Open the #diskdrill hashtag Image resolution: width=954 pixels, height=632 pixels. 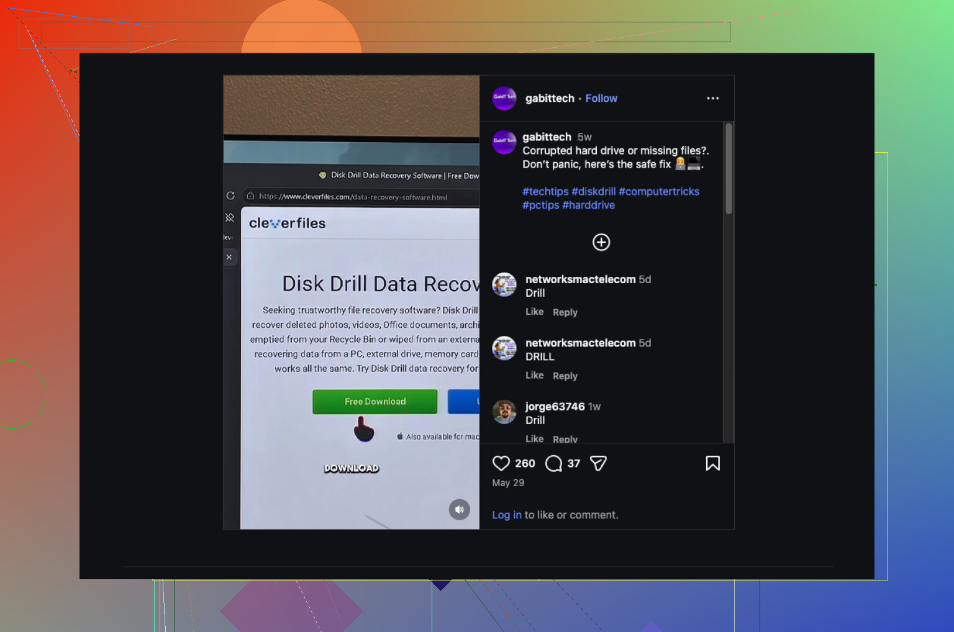[594, 191]
